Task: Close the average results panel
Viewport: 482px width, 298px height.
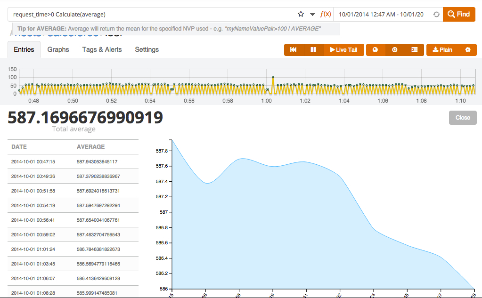Action: (x=462, y=118)
